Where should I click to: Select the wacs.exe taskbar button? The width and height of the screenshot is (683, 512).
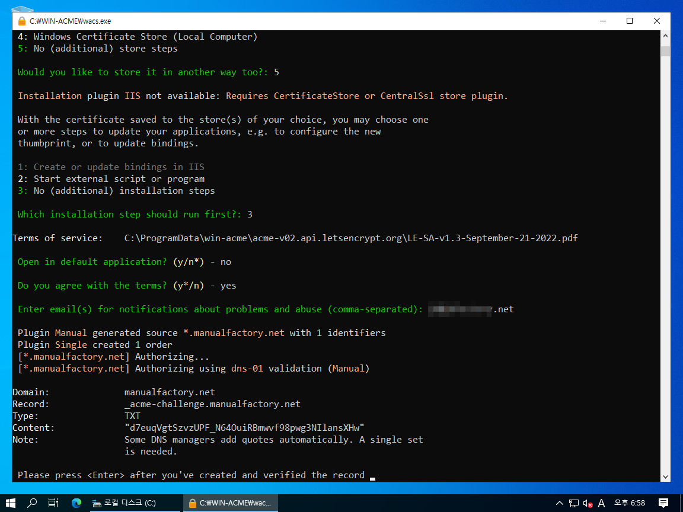[231, 503]
